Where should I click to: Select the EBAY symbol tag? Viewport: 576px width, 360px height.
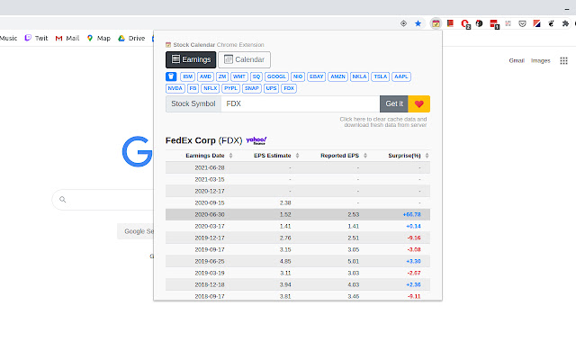pos(316,76)
